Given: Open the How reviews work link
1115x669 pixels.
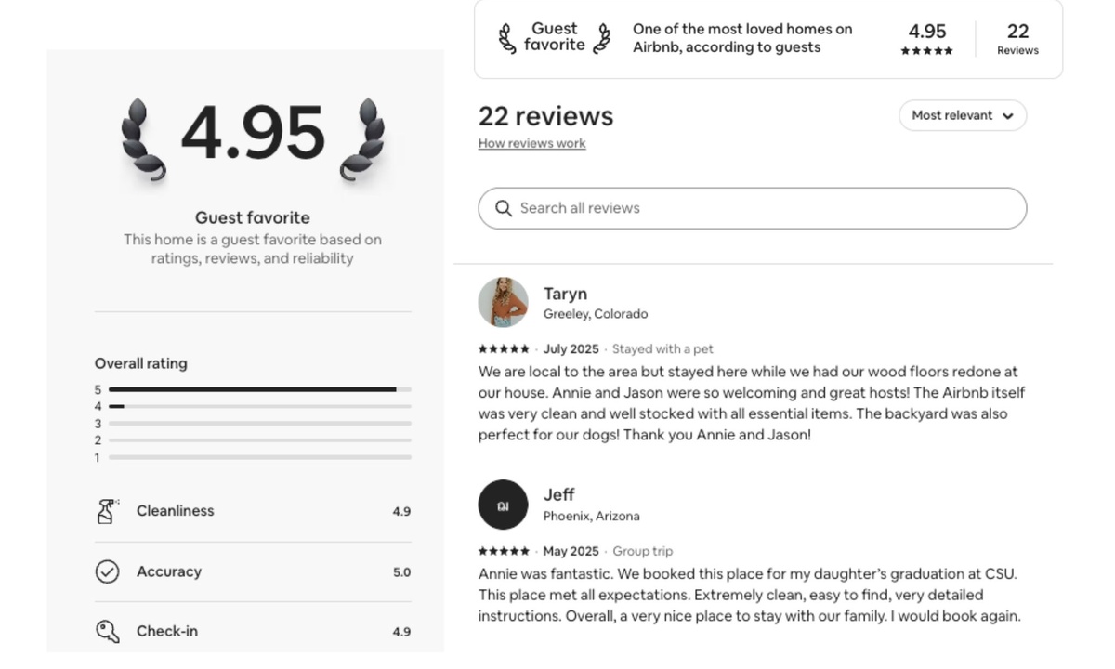Looking at the screenshot, I should click(x=531, y=143).
